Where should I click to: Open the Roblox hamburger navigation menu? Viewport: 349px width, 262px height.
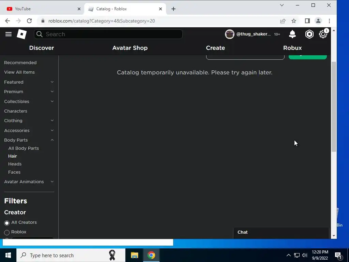coord(9,34)
